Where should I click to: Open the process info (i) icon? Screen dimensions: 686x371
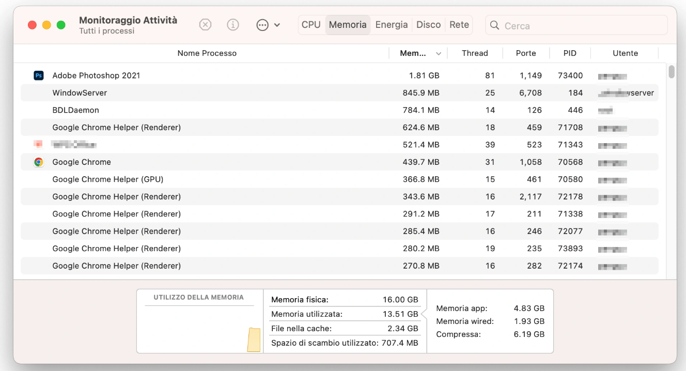click(233, 25)
